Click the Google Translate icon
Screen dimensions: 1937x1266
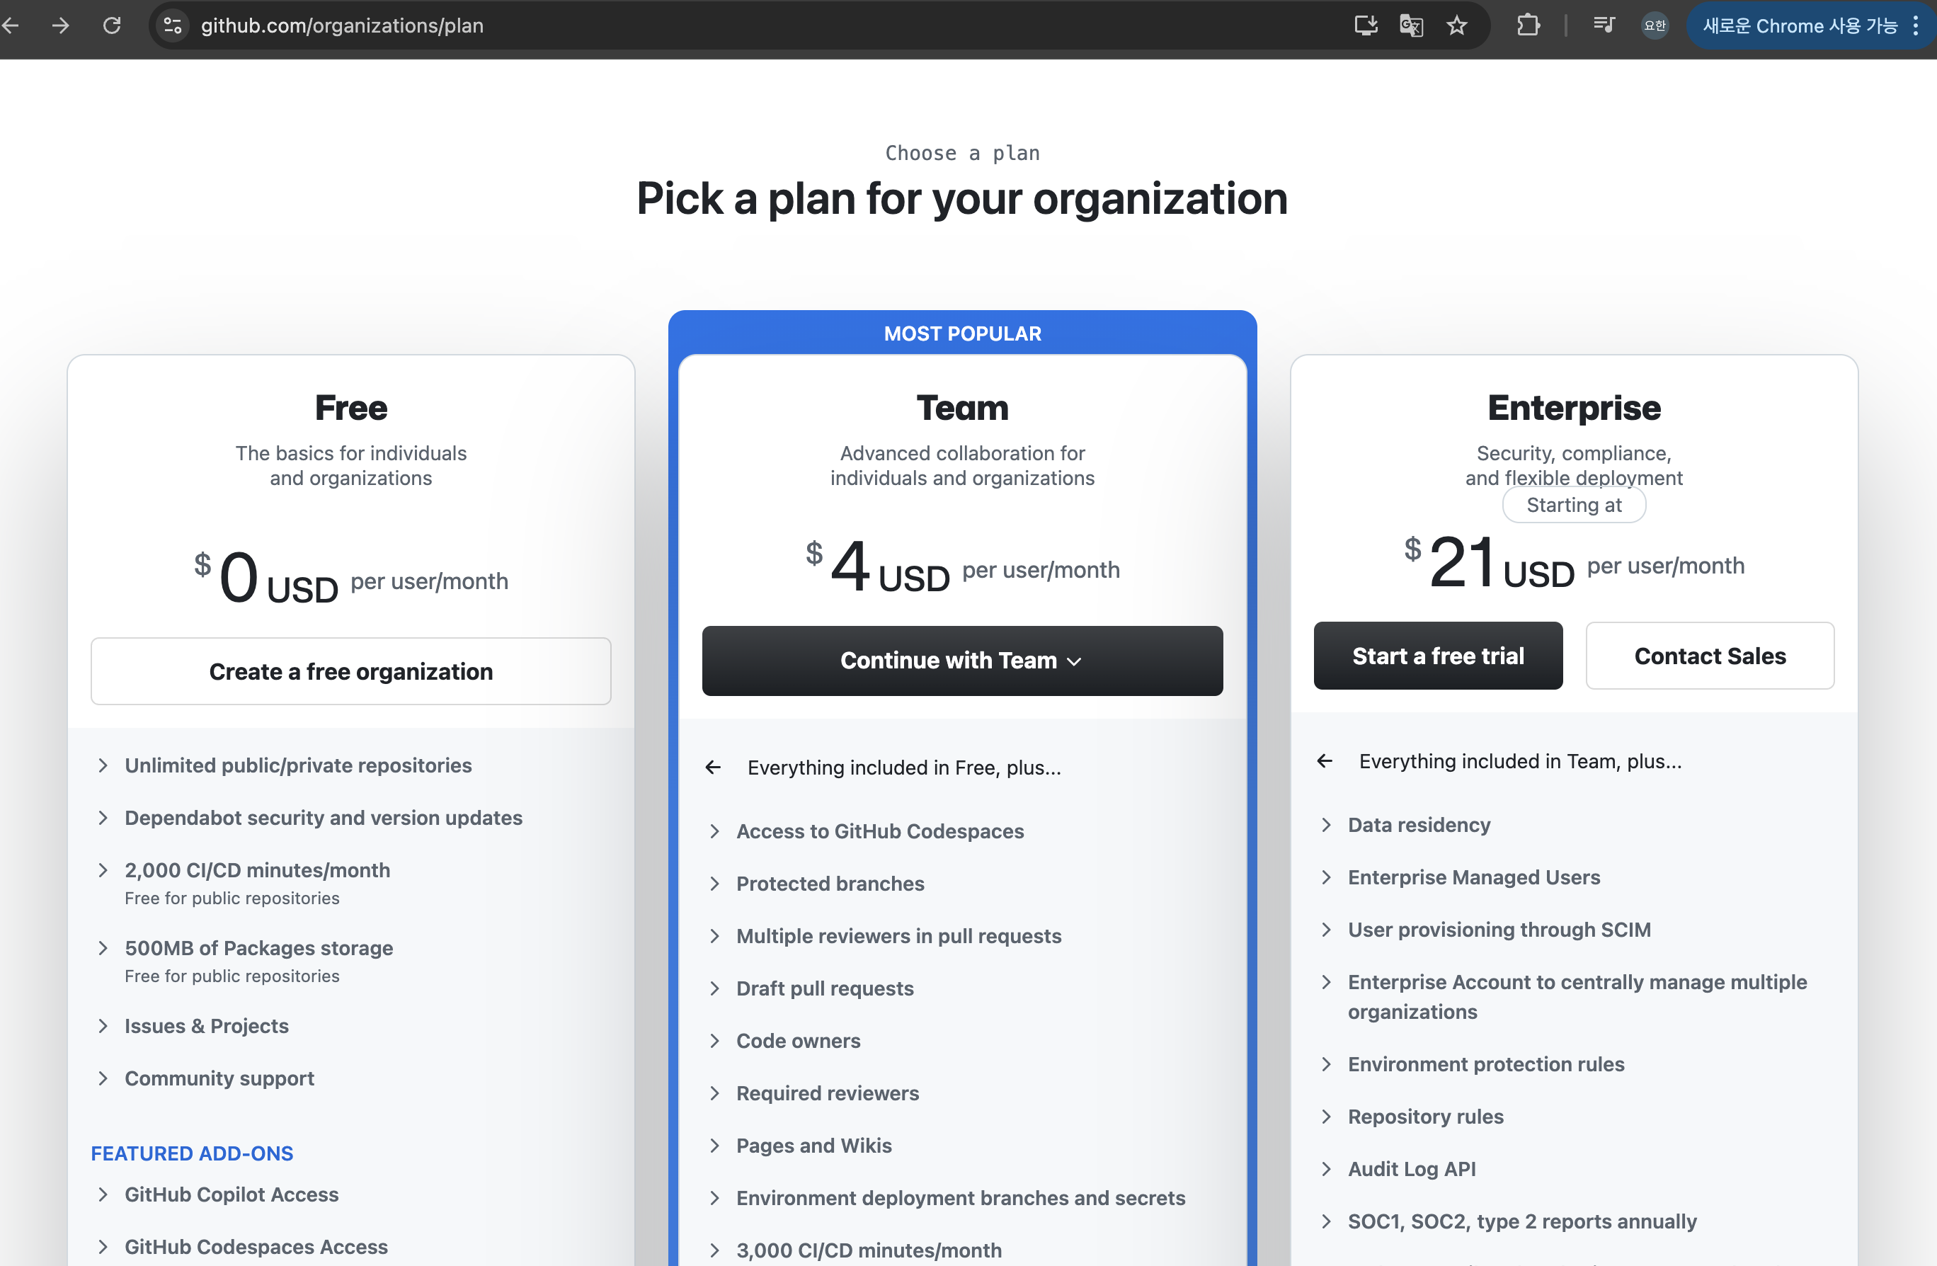pos(1410,25)
